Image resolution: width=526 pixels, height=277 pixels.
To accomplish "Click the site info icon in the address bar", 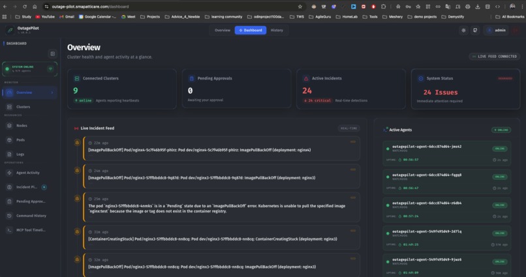I will click(x=46, y=7).
